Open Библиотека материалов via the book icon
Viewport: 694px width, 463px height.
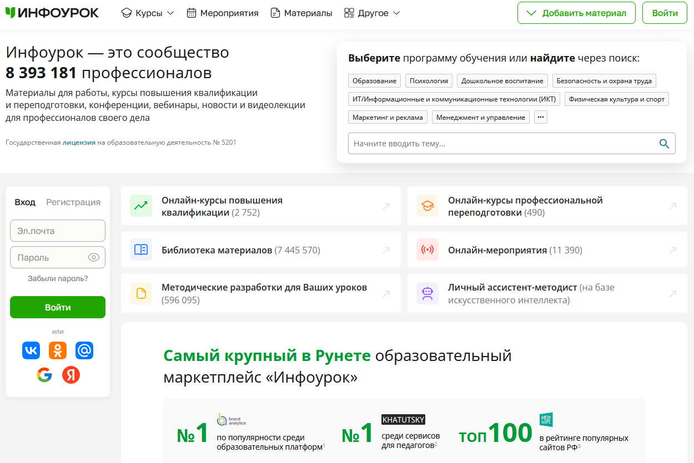140,250
